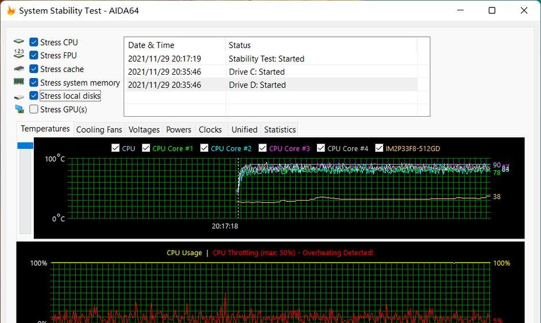Disable the Stress cache option
Viewport: 541px width, 323px height.
[34, 69]
